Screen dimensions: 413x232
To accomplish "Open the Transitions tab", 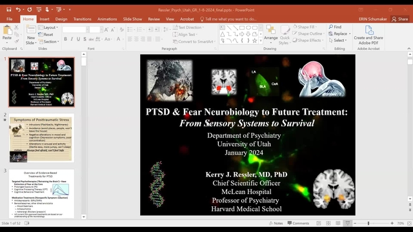I will tap(83, 19).
